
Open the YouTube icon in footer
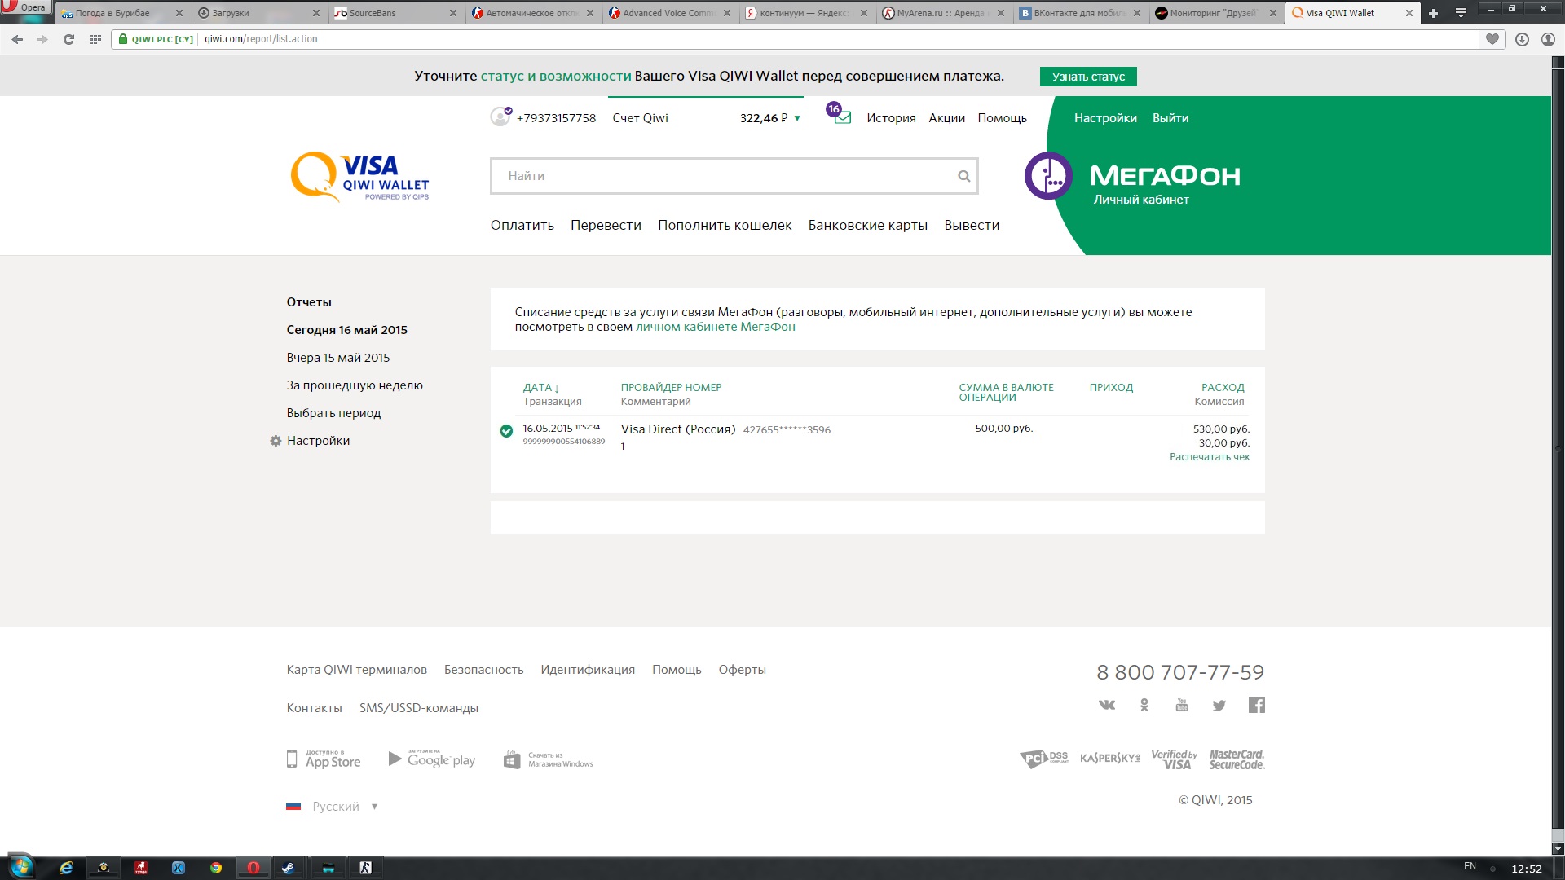1181,705
